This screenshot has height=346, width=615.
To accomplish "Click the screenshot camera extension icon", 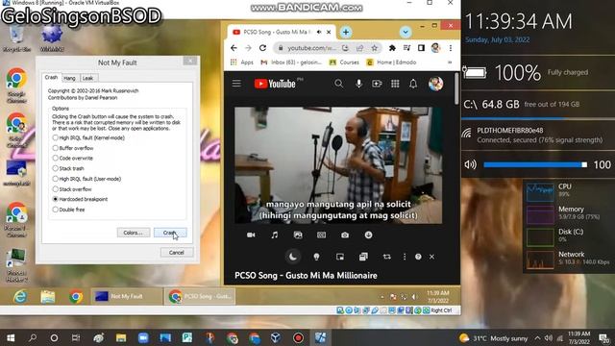I will [345, 235].
